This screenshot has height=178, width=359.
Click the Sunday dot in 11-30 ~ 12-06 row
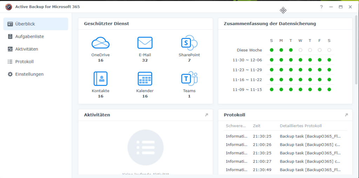pyautogui.click(x=271, y=60)
